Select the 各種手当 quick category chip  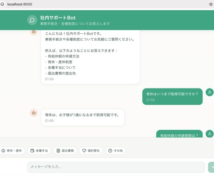tap(39, 151)
